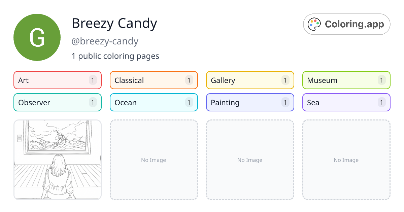Open the Coloring.app homepage button
The height and width of the screenshot is (212, 404).
[x=346, y=24]
